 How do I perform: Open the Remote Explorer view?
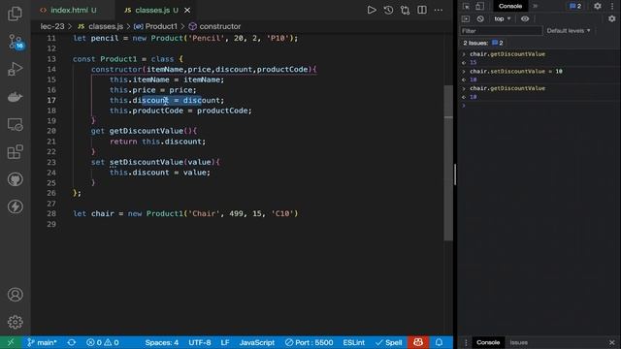[x=16, y=125]
